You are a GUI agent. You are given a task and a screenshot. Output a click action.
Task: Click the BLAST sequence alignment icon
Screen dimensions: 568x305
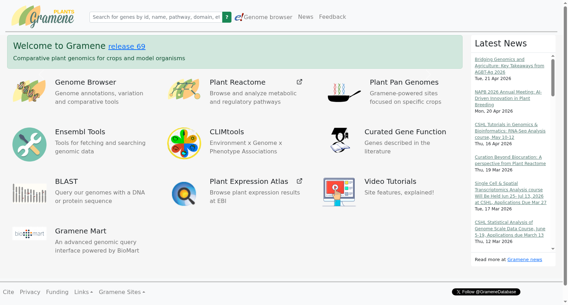29,193
